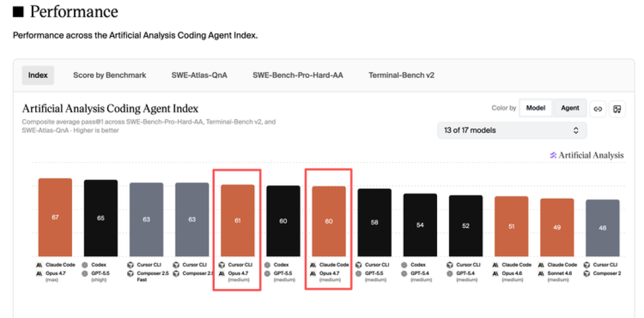The height and width of the screenshot is (318, 644).
Task: Click the chevron arrows in models selector
Action: (x=576, y=130)
